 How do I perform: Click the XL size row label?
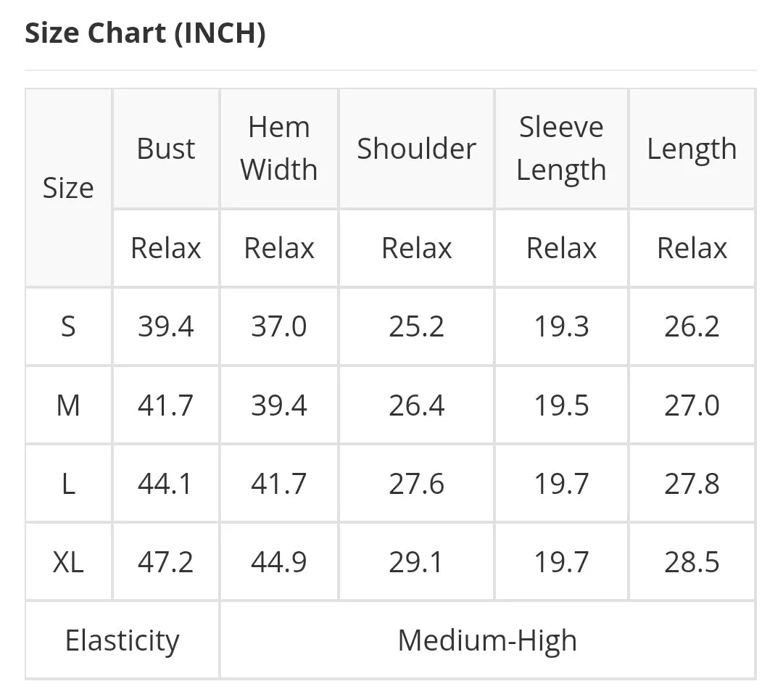(68, 562)
